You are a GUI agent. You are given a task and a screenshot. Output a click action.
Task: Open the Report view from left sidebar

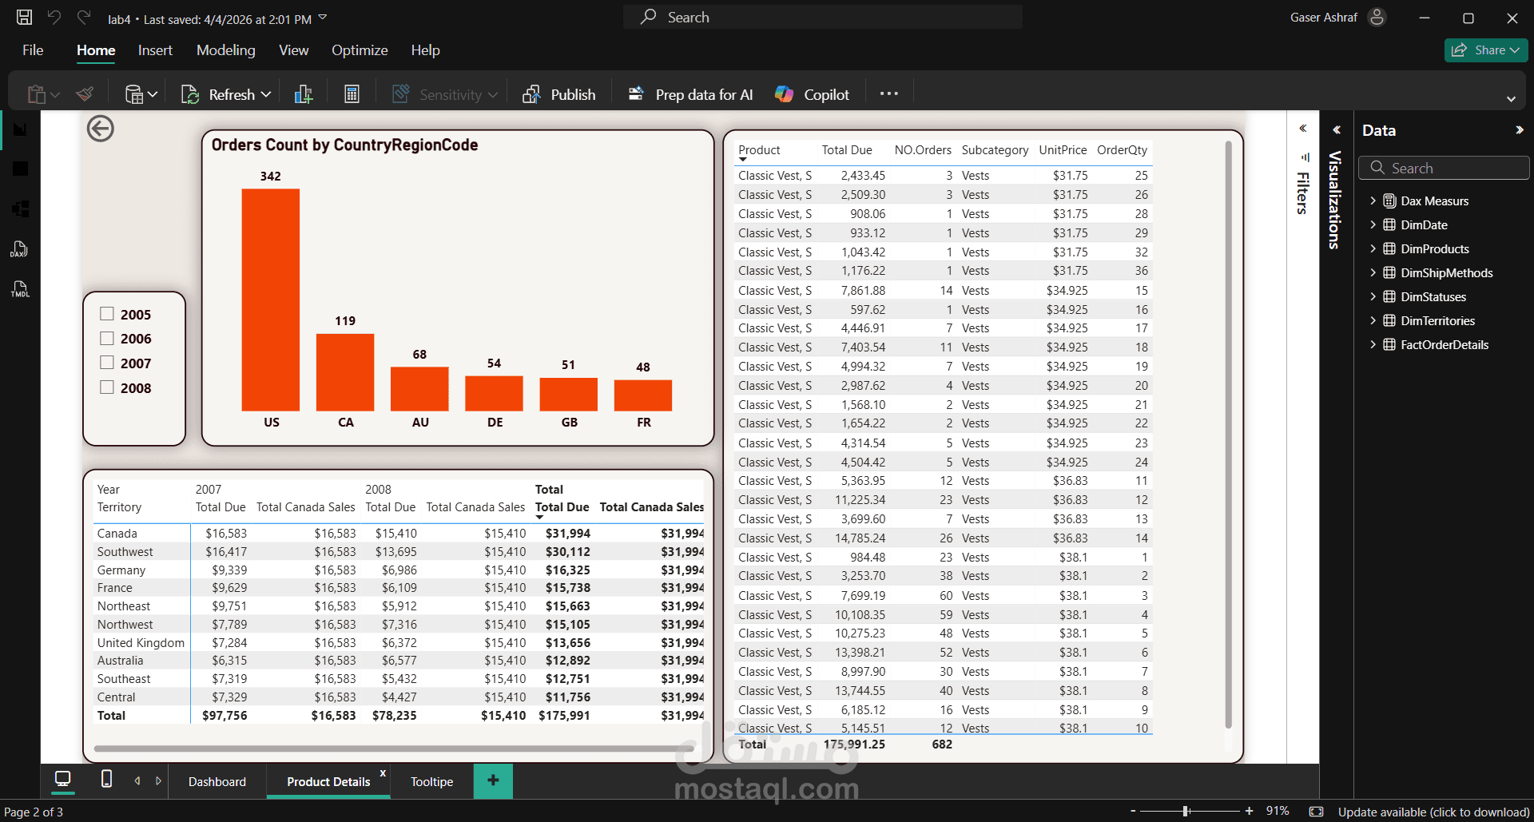click(21, 129)
